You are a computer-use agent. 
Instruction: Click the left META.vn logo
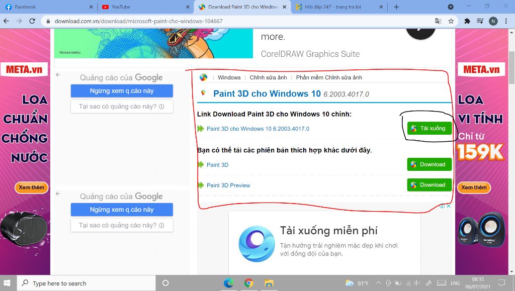(x=24, y=69)
